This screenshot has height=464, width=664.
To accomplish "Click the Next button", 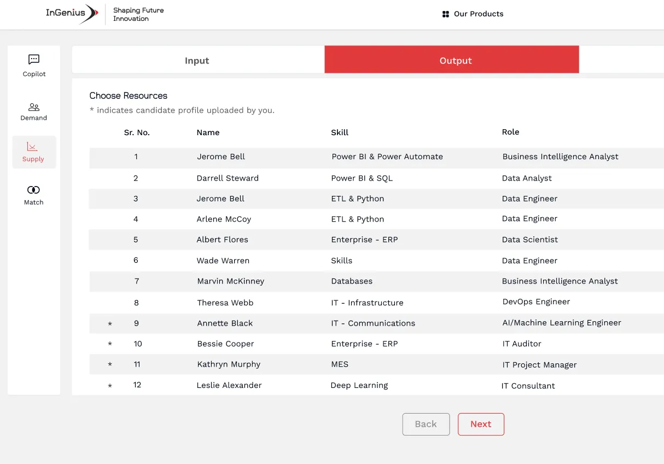I will (x=481, y=424).
